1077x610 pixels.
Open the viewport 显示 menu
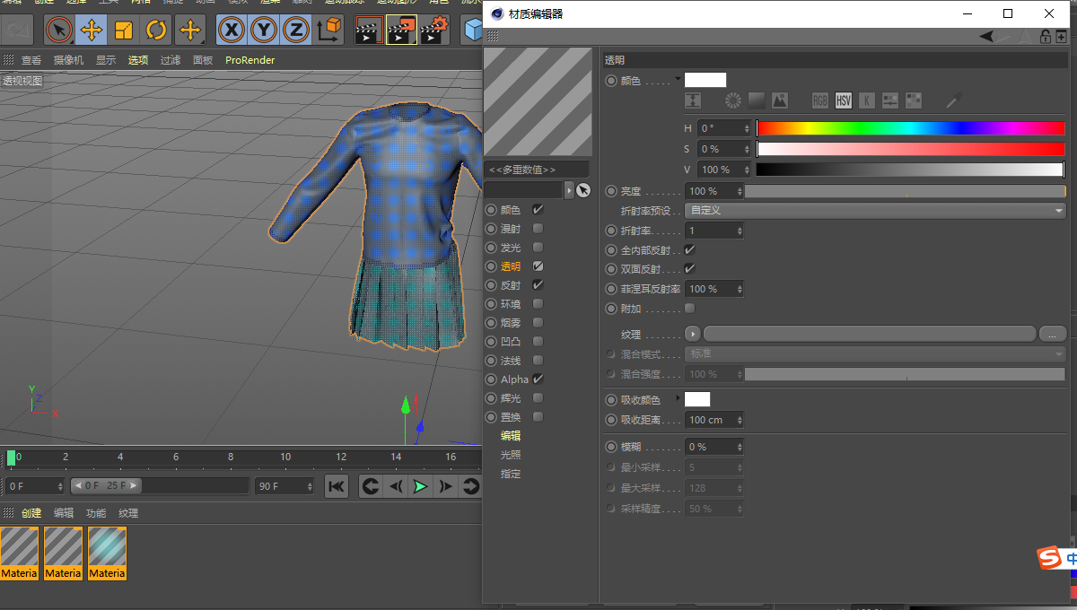(x=106, y=60)
